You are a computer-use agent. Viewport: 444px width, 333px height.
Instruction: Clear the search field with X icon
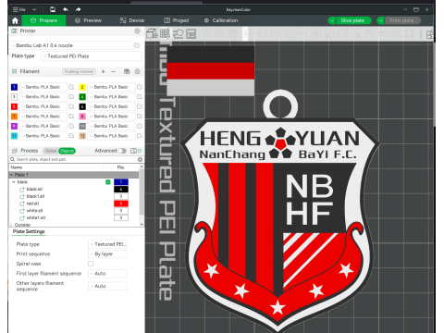[x=140, y=159]
